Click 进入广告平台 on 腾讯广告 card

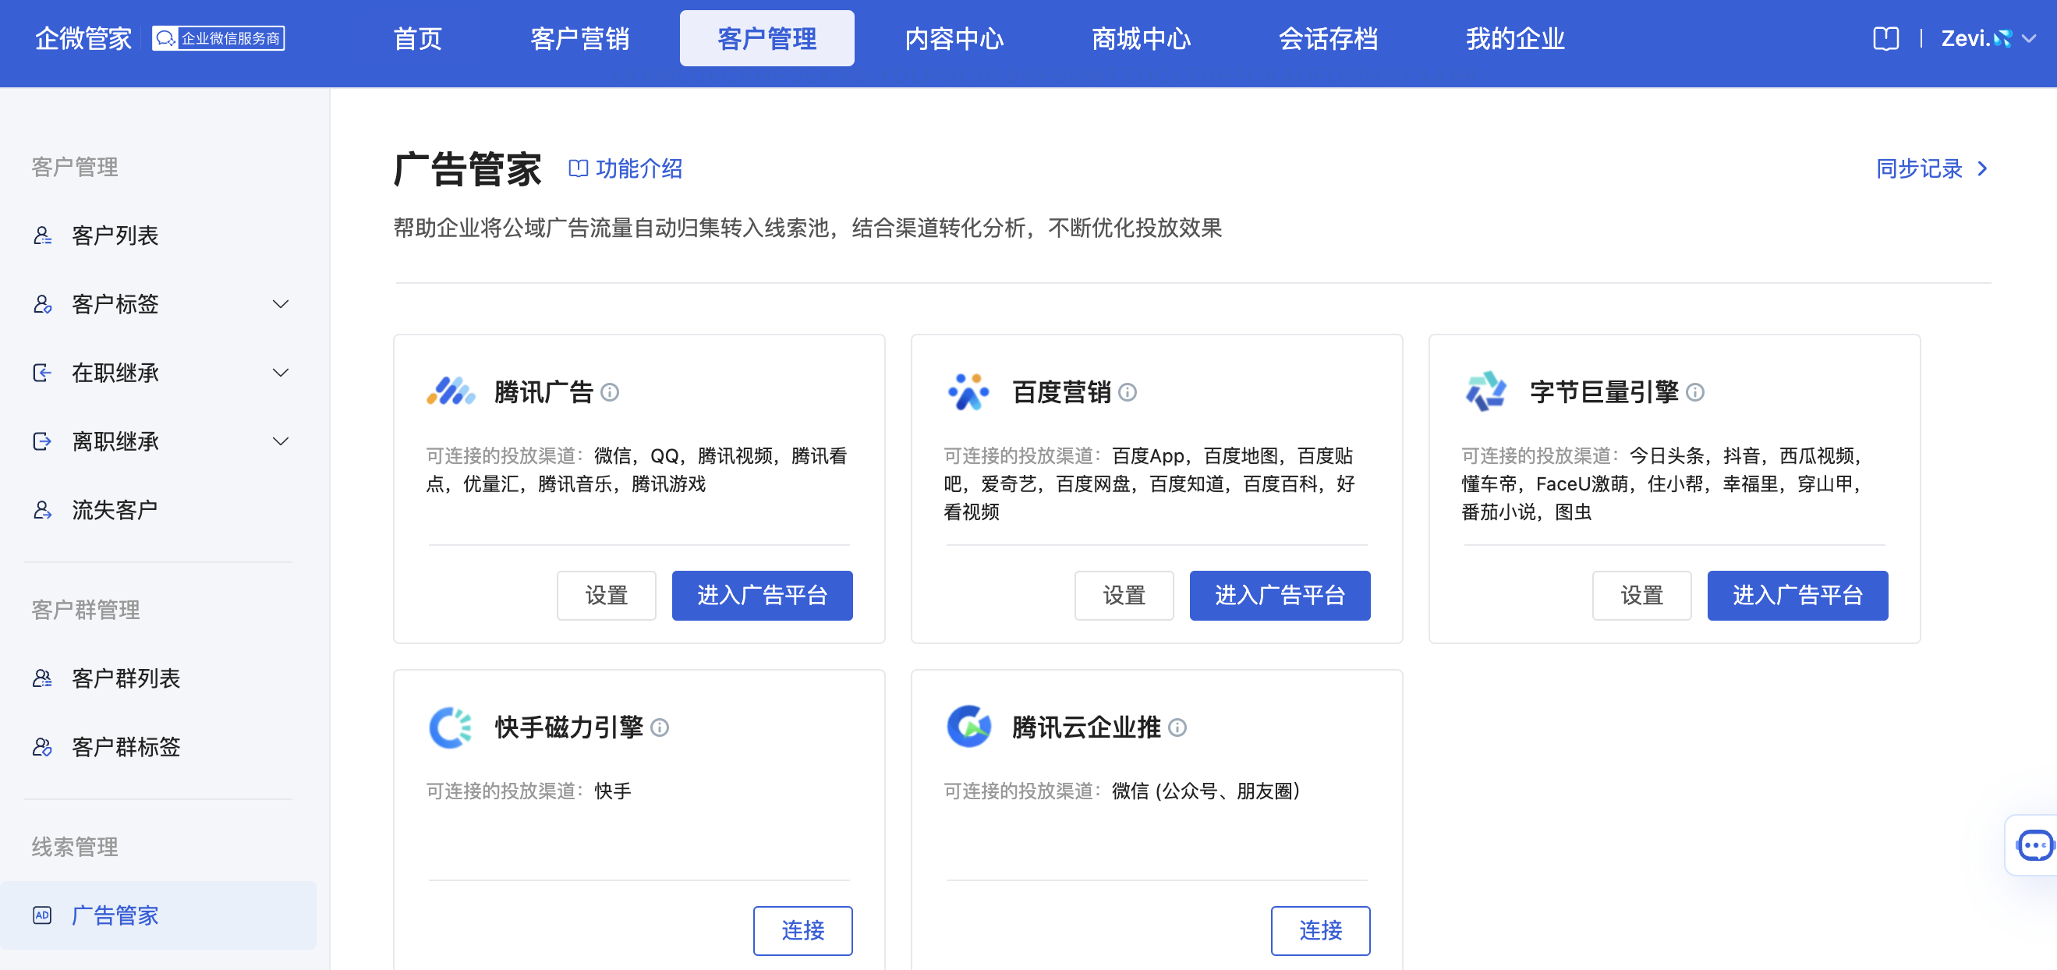click(x=762, y=596)
